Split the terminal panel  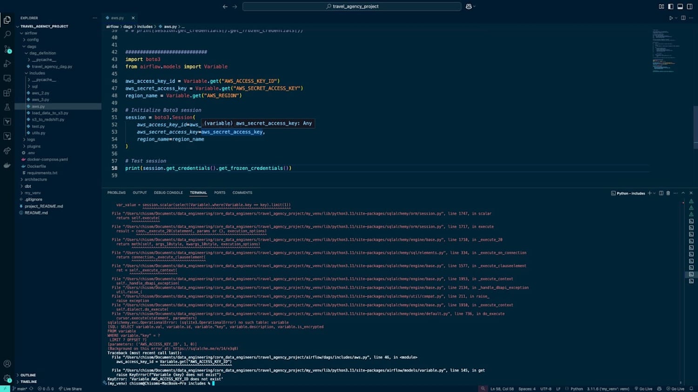[x=661, y=193]
